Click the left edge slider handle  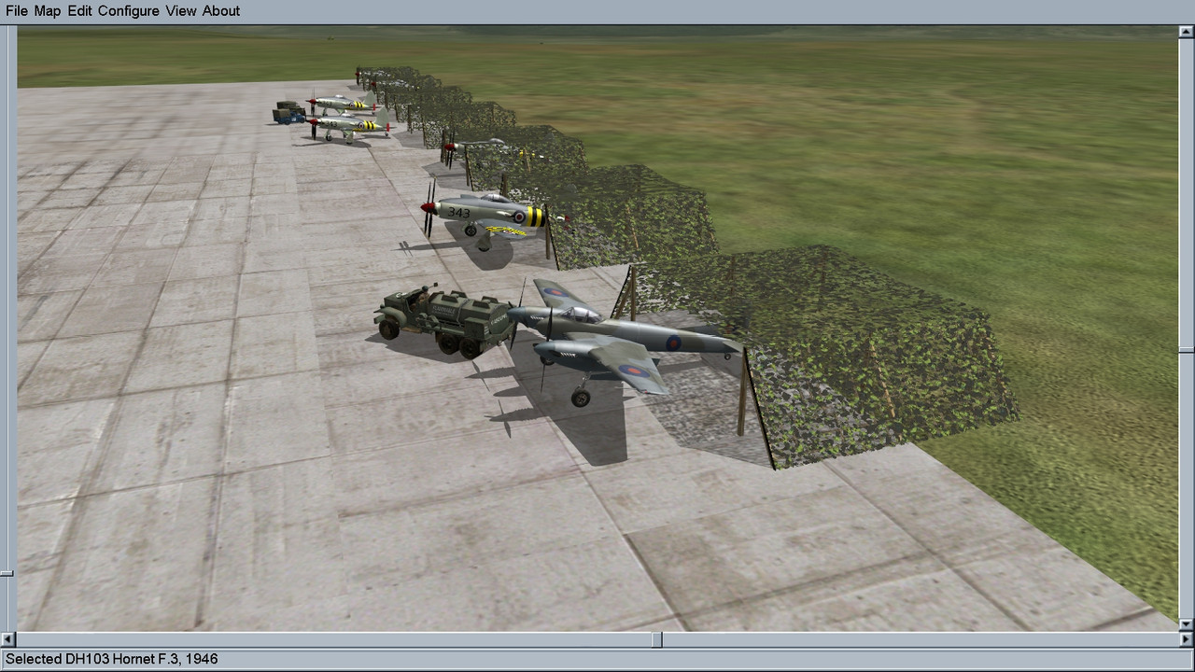pyautogui.click(x=7, y=573)
